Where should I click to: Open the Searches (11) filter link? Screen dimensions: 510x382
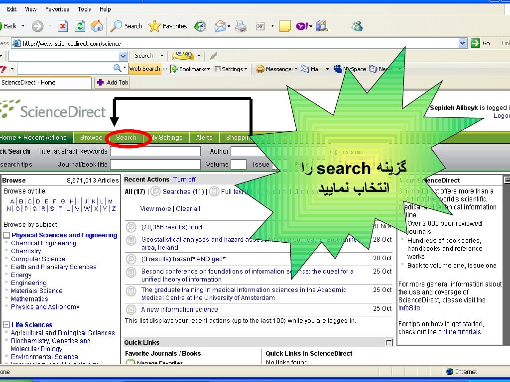click(x=183, y=191)
